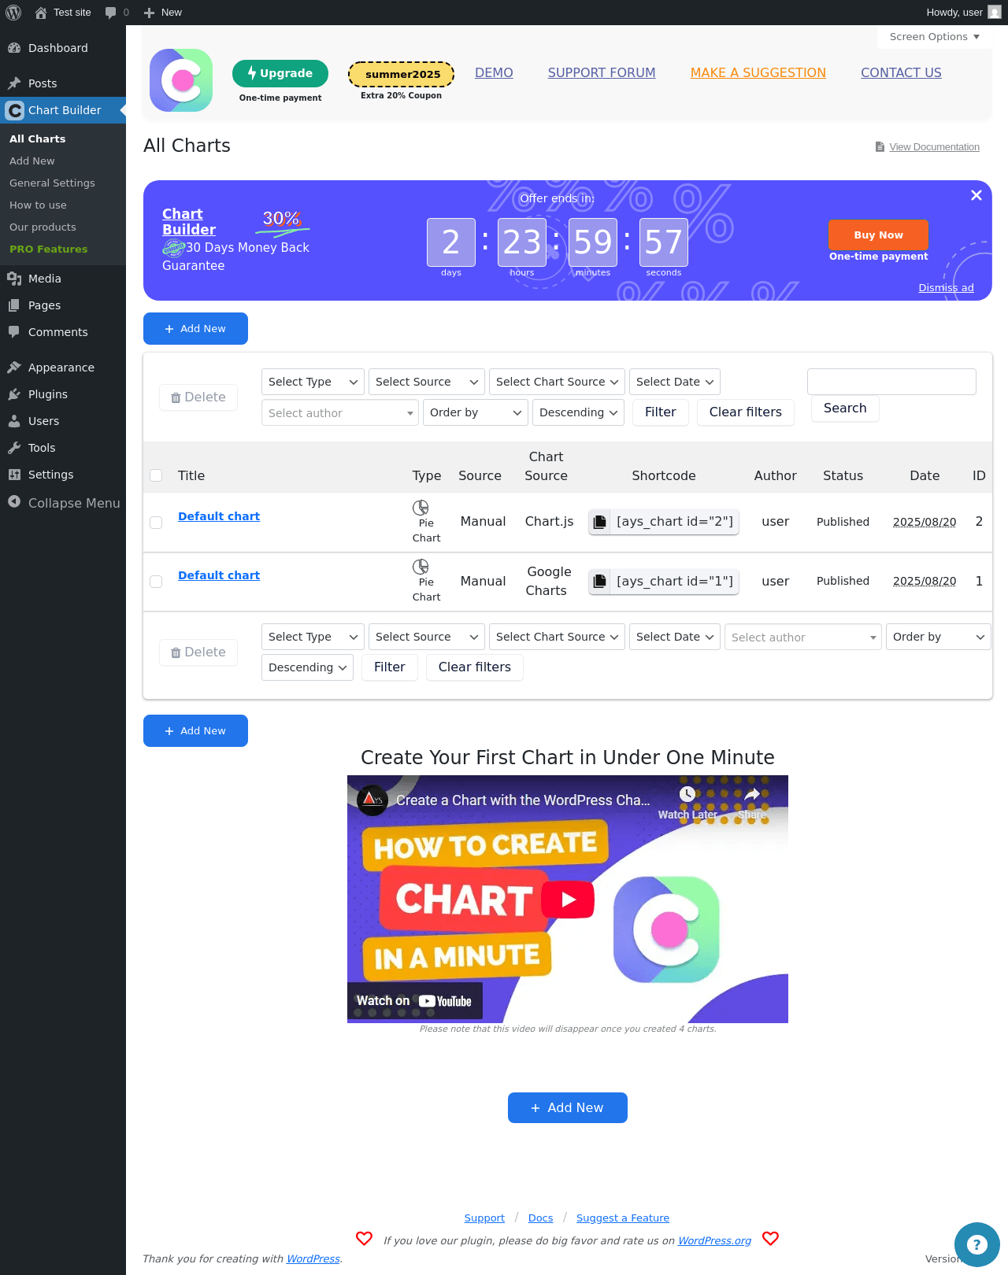This screenshot has width=1008, height=1275.
Task: Click the orange Buy Now button
Action: point(878,235)
